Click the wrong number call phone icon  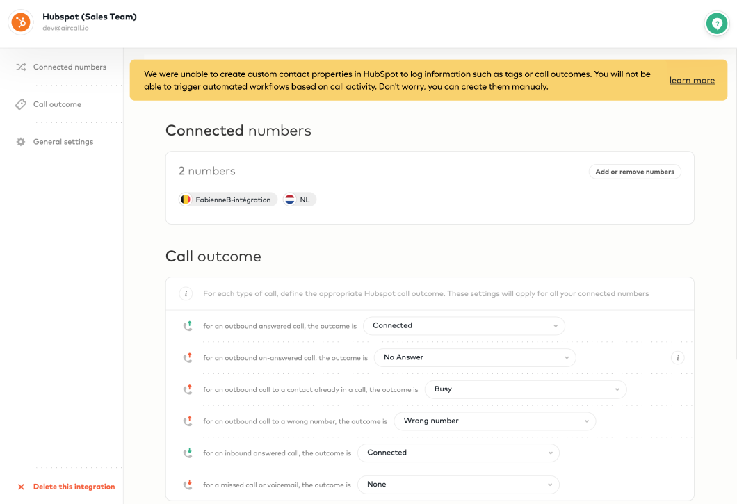pos(188,421)
